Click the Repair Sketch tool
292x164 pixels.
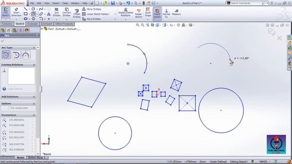[138, 13]
